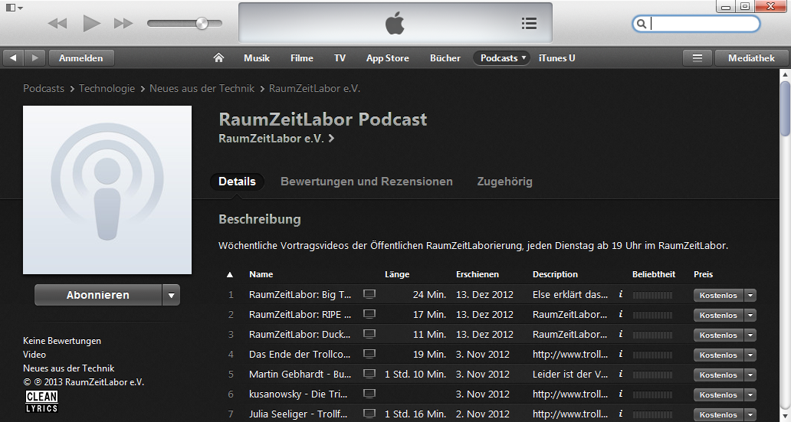Show info icon for RaumZeitLabor: RIPE row

(621, 313)
